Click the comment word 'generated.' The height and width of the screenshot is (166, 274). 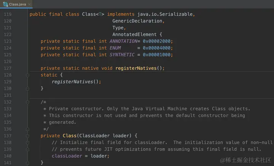pyautogui.click(x=62, y=122)
